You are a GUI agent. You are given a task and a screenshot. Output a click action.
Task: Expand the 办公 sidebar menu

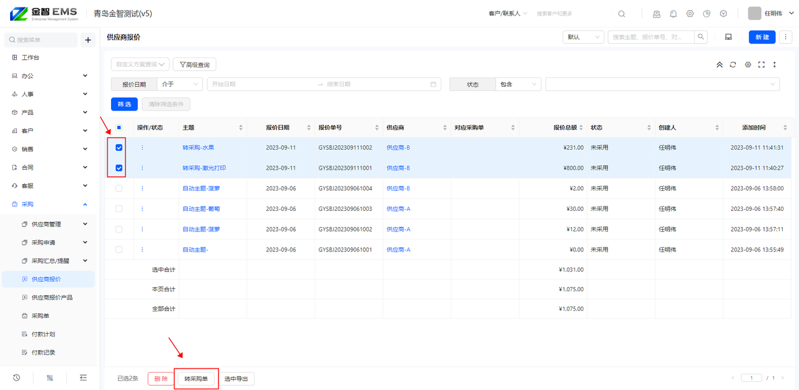click(50, 76)
